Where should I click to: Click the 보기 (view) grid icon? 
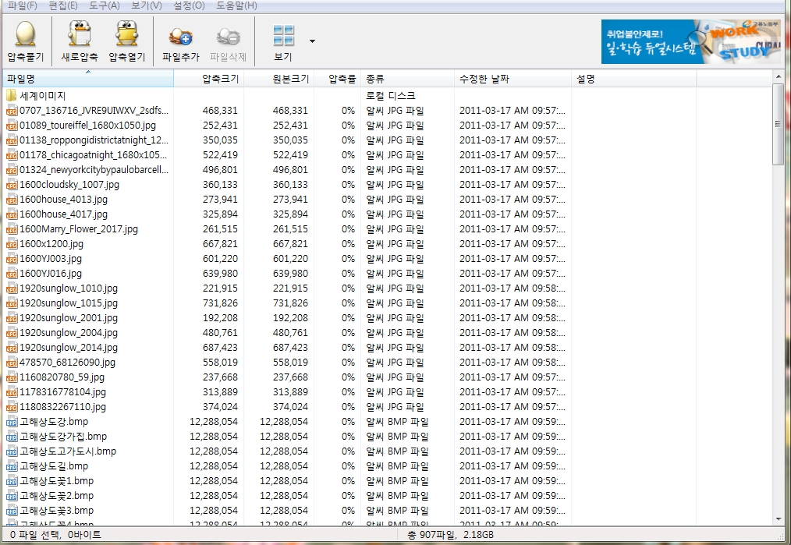point(283,35)
